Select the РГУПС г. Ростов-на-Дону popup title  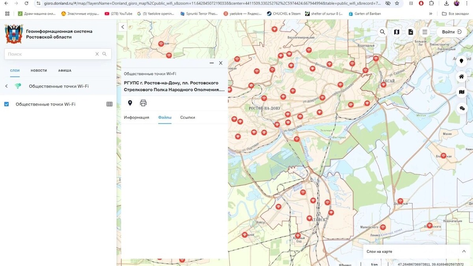coord(174,86)
